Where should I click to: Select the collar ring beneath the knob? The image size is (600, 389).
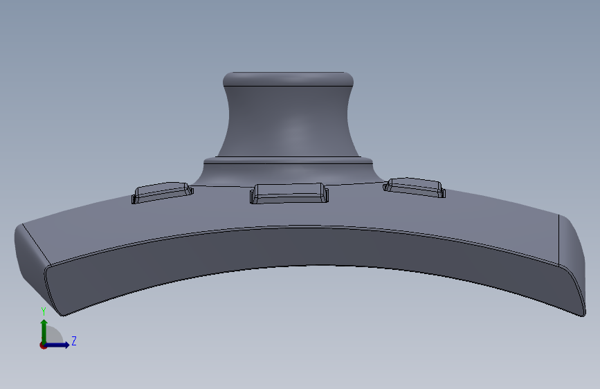(x=288, y=161)
